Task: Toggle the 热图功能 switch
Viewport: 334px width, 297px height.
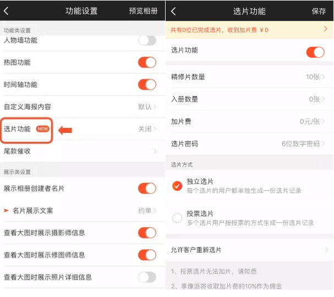Action: (x=147, y=63)
